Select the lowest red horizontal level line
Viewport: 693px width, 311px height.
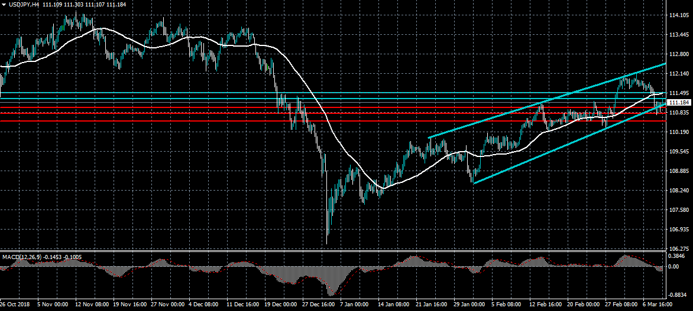point(332,121)
